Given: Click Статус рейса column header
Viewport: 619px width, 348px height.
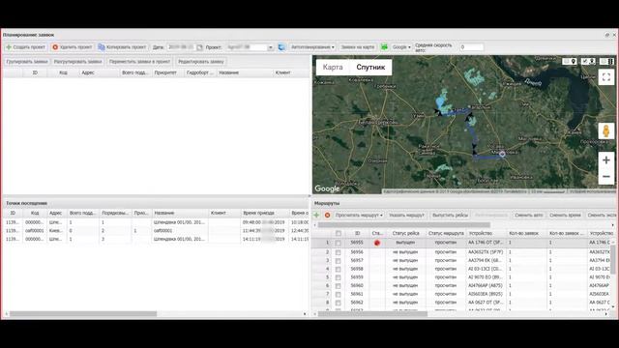Looking at the screenshot, I should [405, 234].
